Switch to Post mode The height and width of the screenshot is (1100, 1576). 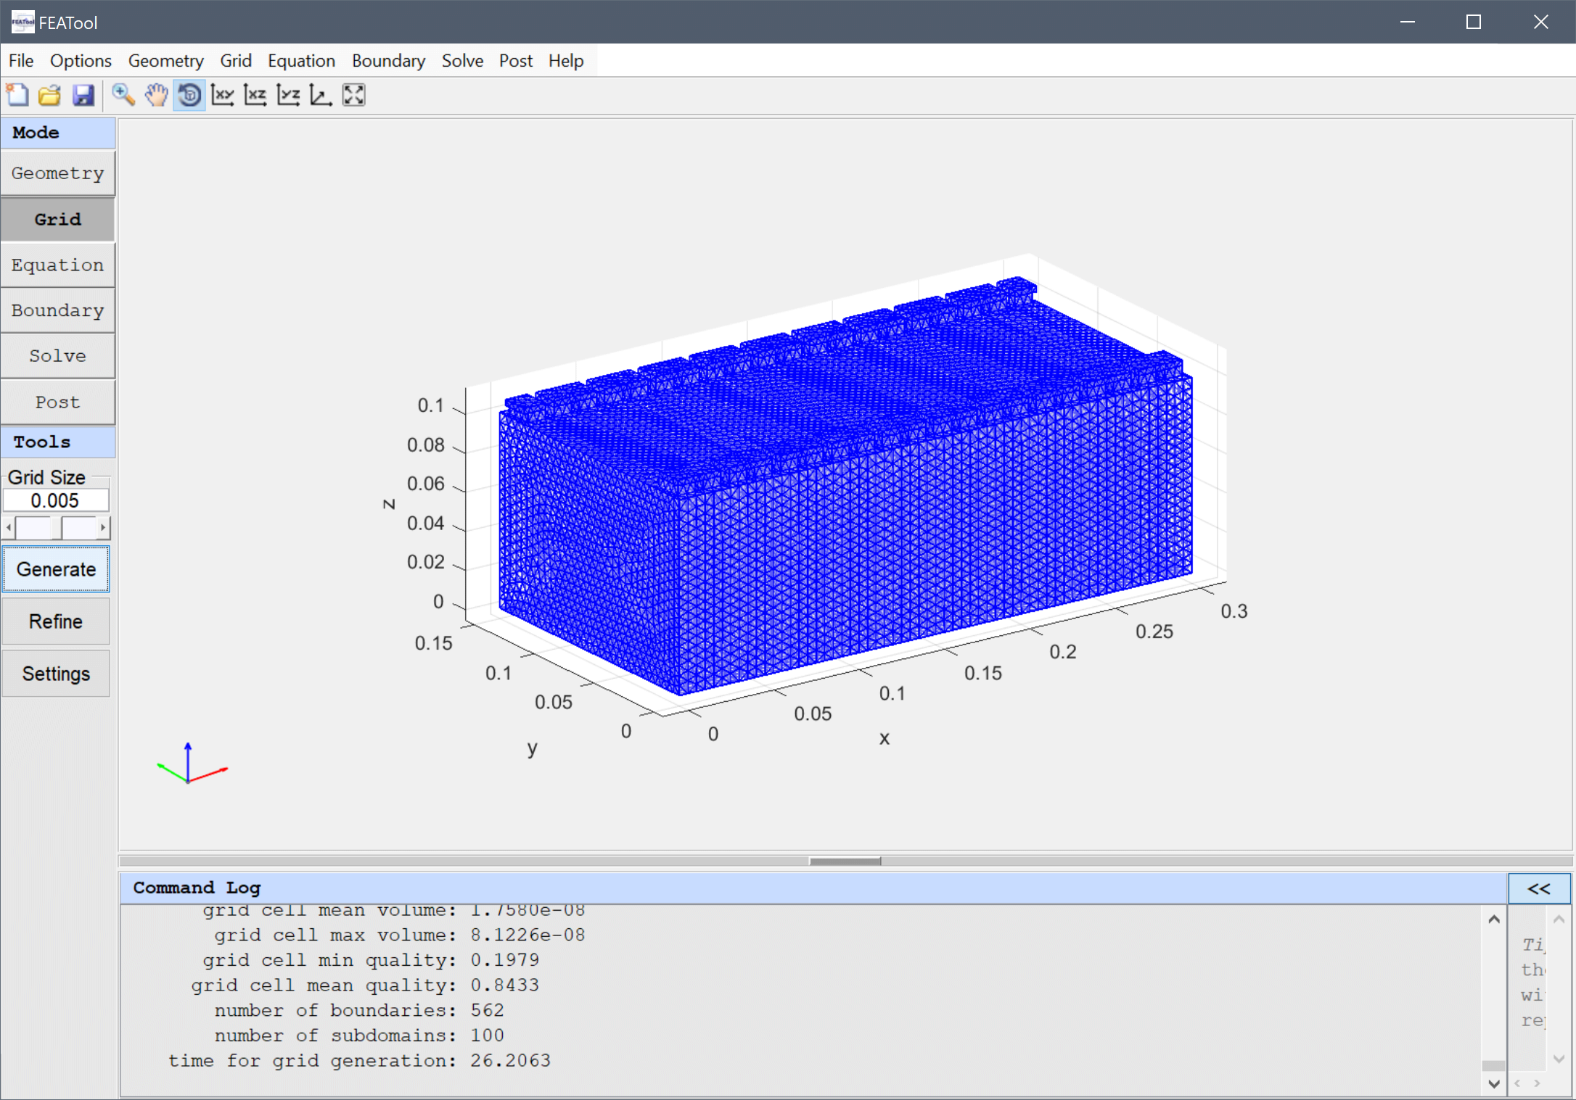(57, 402)
